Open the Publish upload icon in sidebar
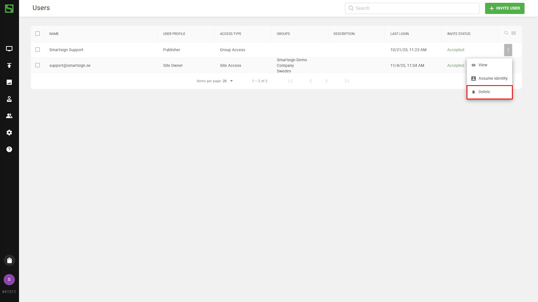 [9, 65]
